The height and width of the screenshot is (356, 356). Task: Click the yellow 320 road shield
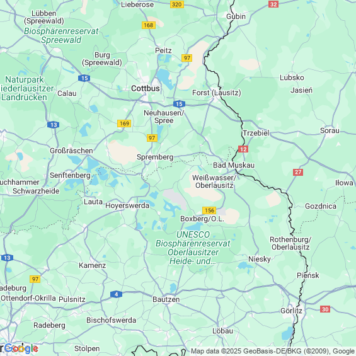pos(177,4)
